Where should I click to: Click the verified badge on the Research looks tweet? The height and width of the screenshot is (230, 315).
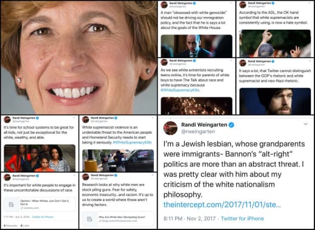116,176
